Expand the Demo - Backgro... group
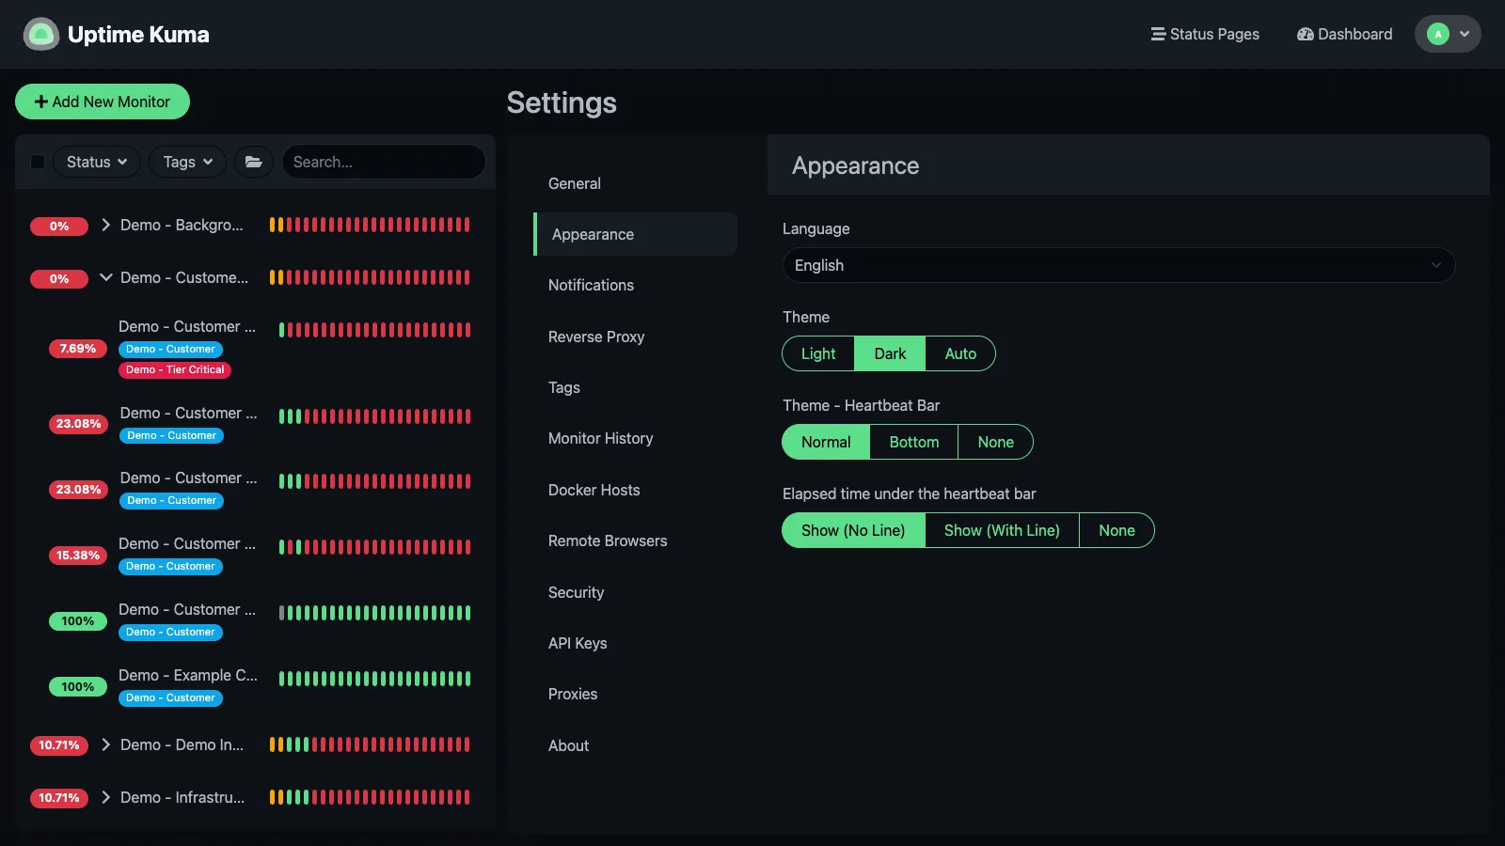 tap(105, 225)
